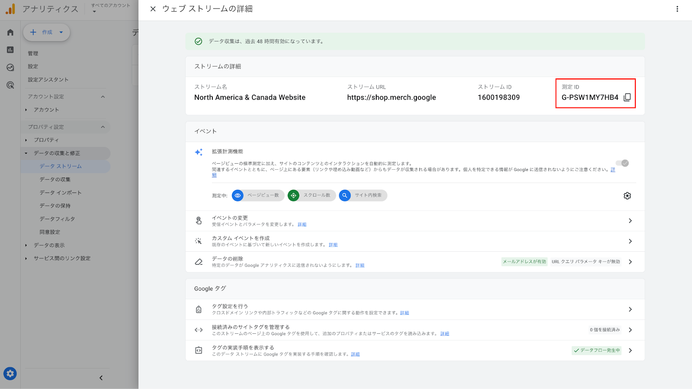Click the green checkmark data collection status icon
Screen dimensions: 692x389
point(199,41)
